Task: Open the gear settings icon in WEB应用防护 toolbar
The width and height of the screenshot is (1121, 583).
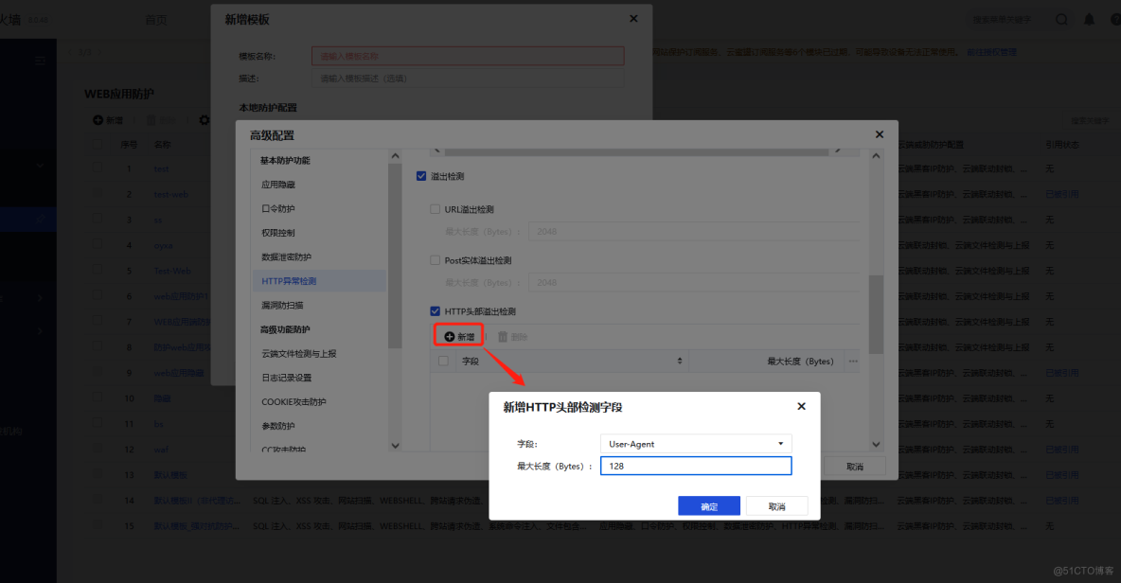Action: coord(205,120)
